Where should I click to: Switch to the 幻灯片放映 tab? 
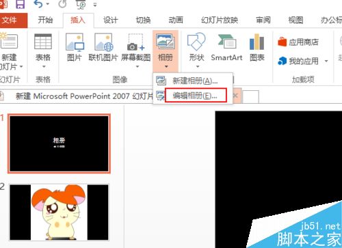[x=220, y=20]
